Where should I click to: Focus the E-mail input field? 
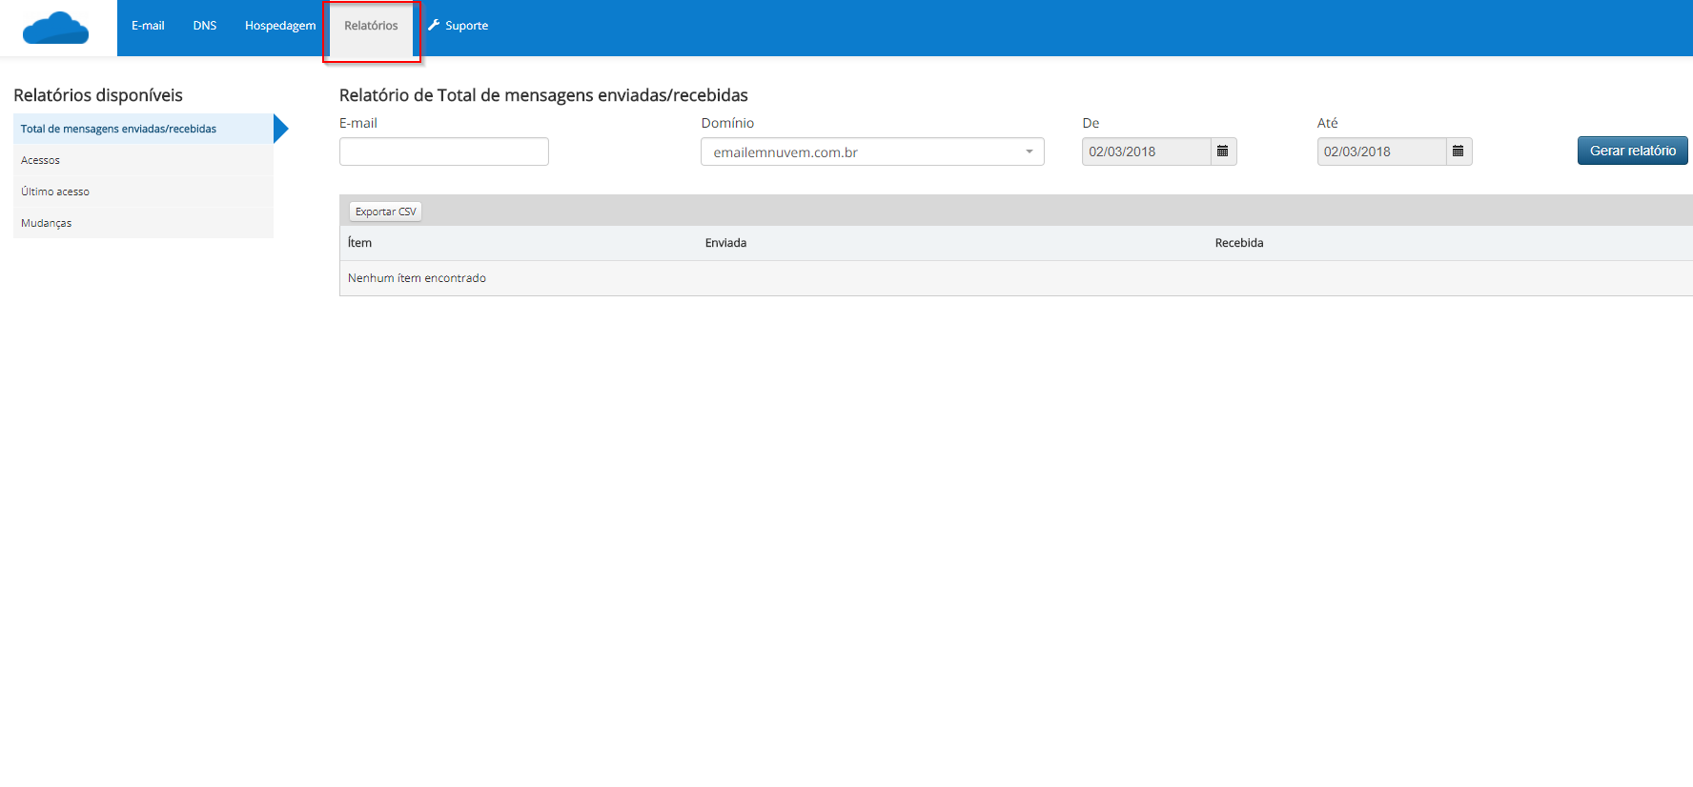pos(443,151)
